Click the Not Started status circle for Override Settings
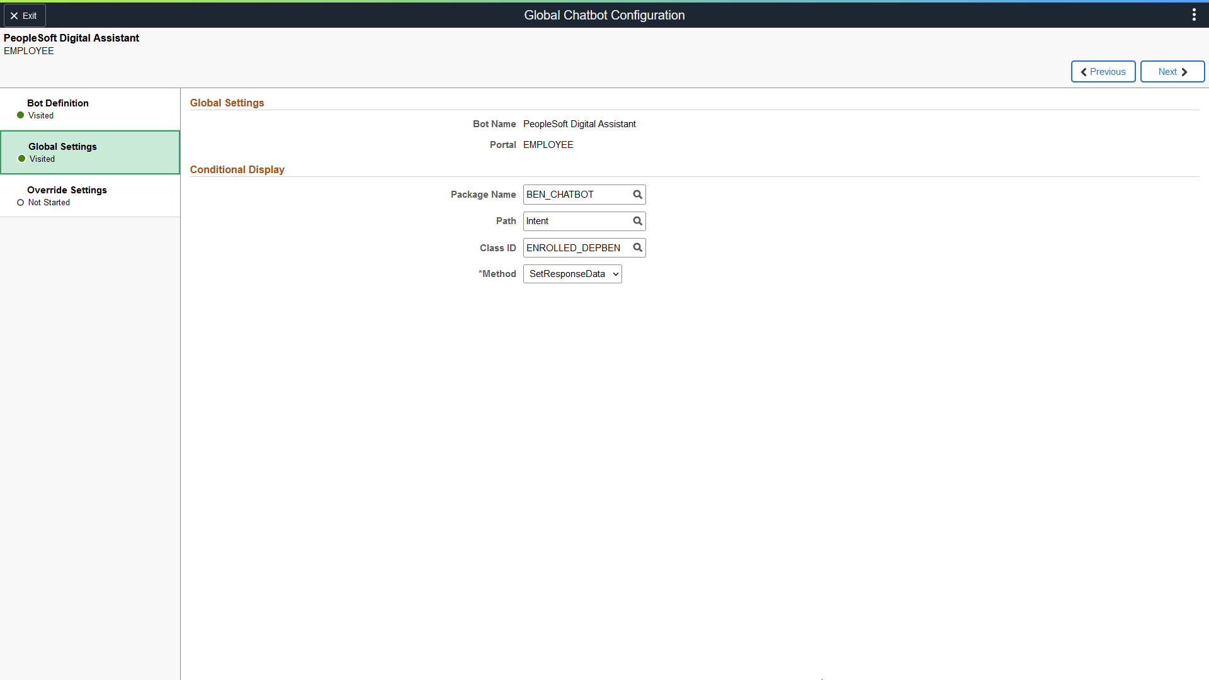Image resolution: width=1209 pixels, height=680 pixels. tap(20, 202)
